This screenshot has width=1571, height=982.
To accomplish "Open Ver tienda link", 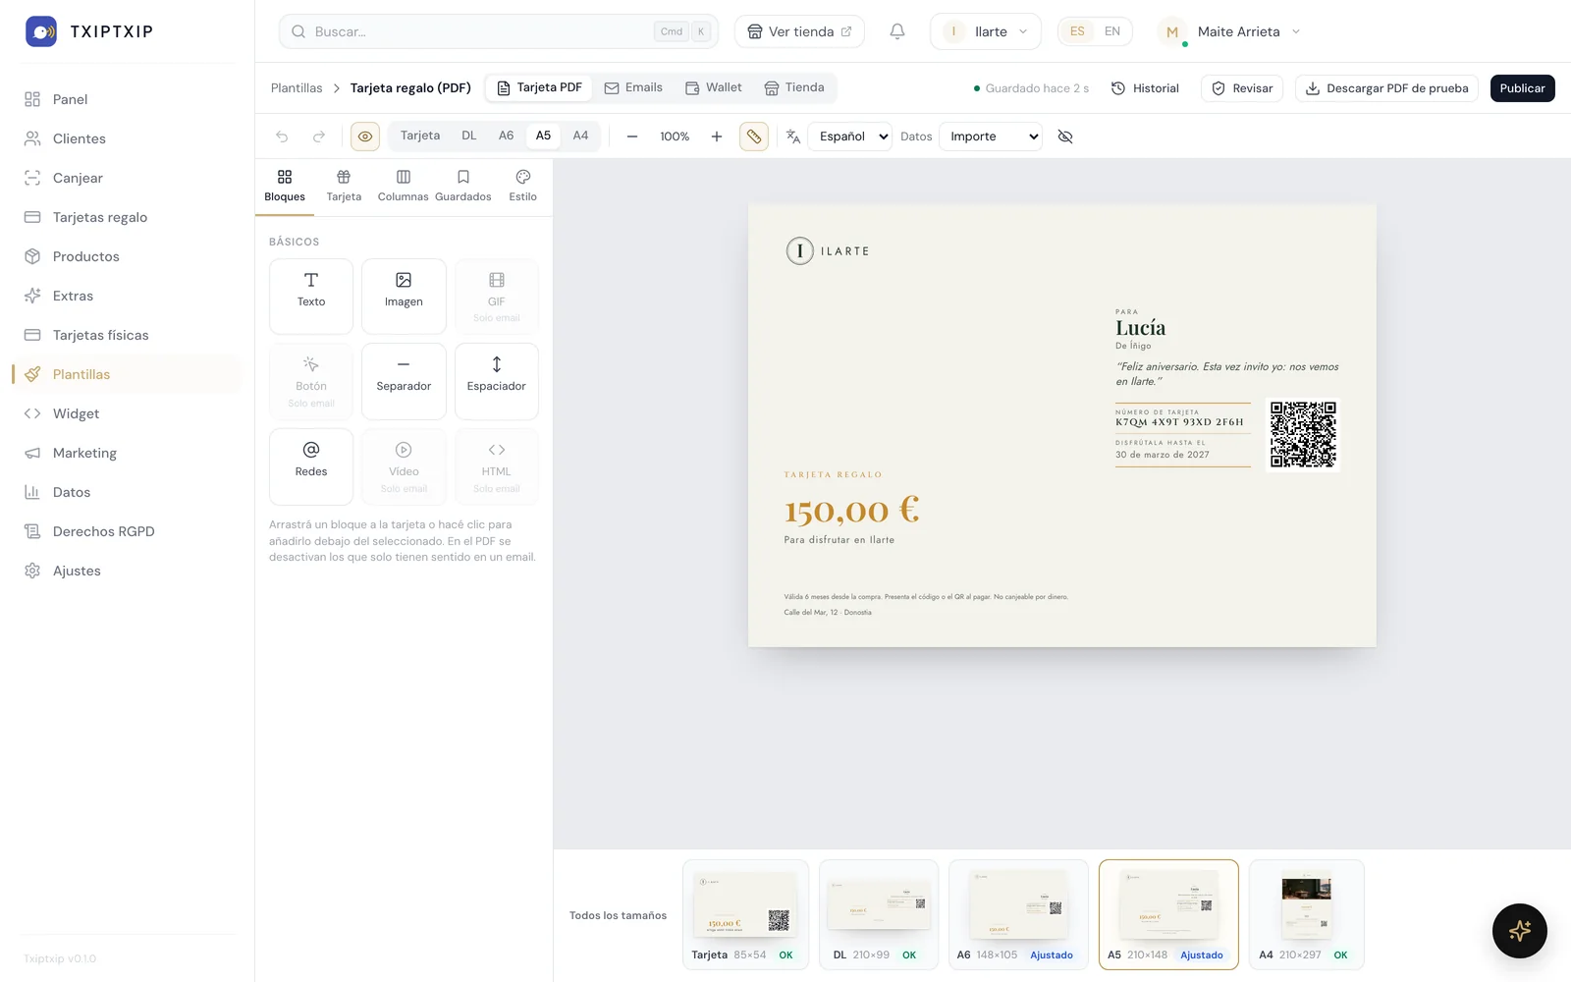I will tap(799, 31).
